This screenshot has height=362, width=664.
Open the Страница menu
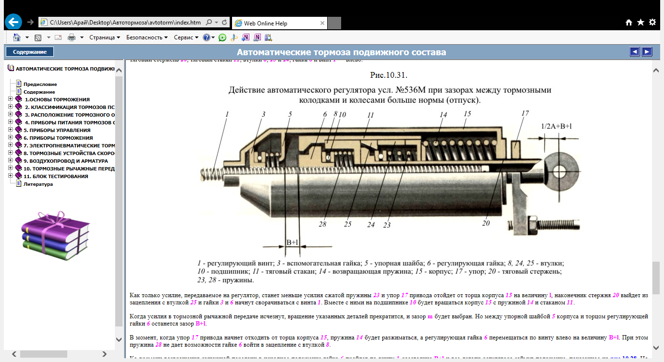pyautogui.click(x=104, y=37)
